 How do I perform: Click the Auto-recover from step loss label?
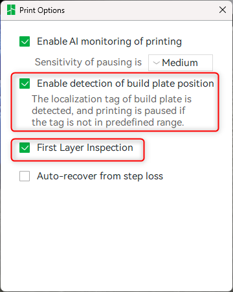click(x=100, y=176)
